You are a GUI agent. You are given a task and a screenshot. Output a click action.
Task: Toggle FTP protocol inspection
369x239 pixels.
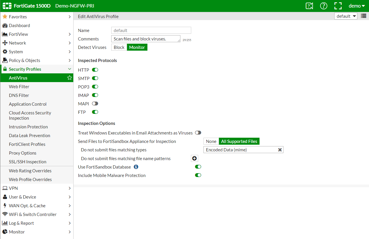coord(95,112)
